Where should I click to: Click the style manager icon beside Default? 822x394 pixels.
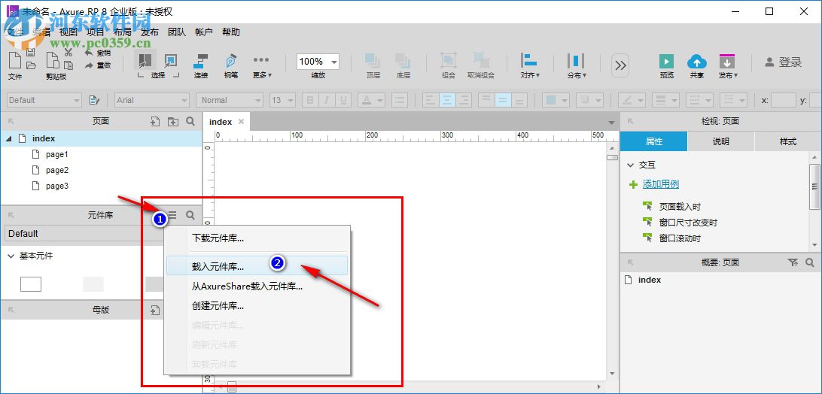(x=94, y=100)
